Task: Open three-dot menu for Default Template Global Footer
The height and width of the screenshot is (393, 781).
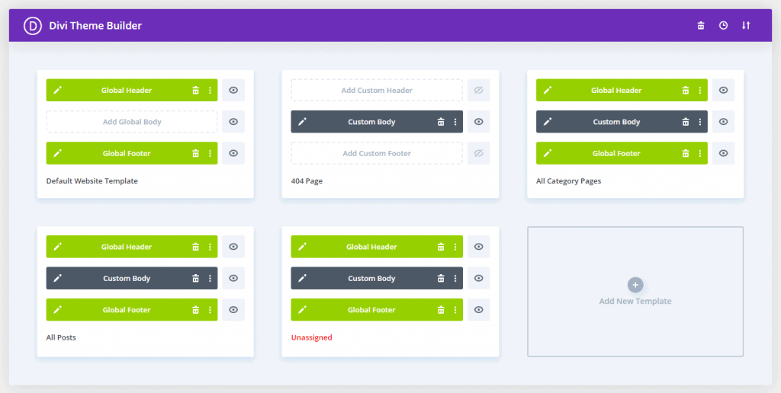Action: [x=210, y=153]
